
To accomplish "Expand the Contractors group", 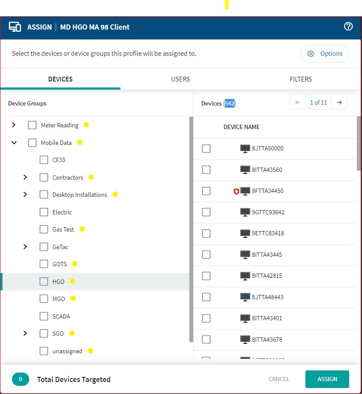I will [x=25, y=177].
